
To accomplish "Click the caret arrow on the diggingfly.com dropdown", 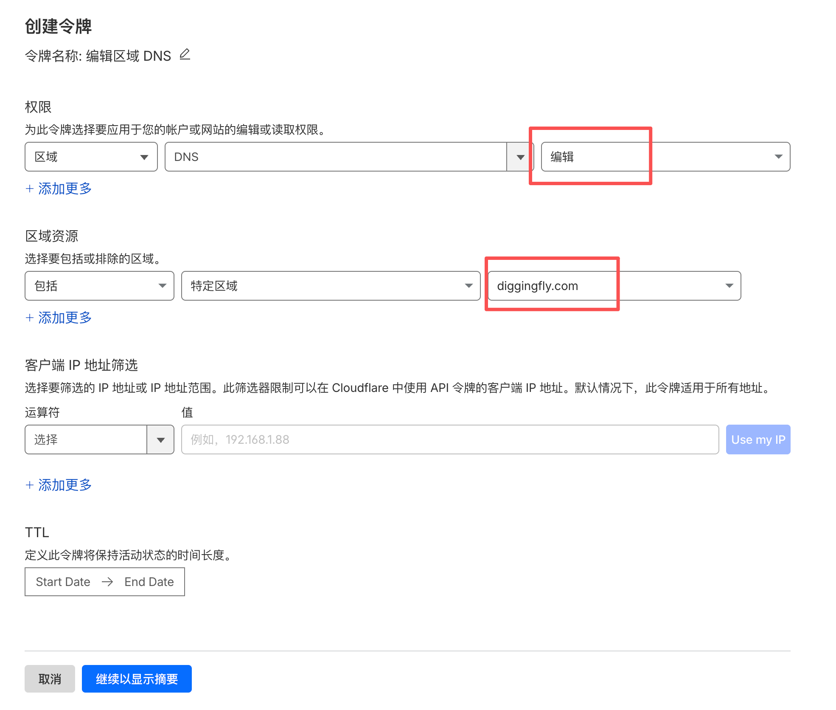I will 729,286.
